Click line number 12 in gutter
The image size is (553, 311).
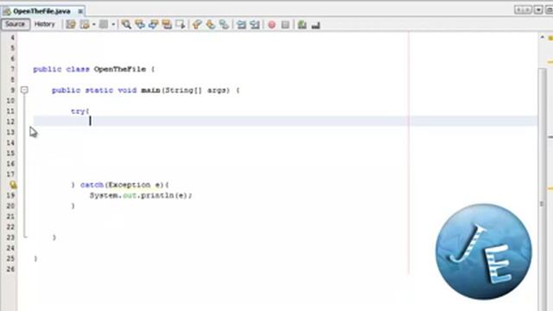click(10, 122)
